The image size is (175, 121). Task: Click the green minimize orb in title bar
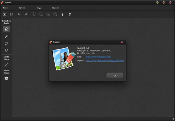coord(157,2)
